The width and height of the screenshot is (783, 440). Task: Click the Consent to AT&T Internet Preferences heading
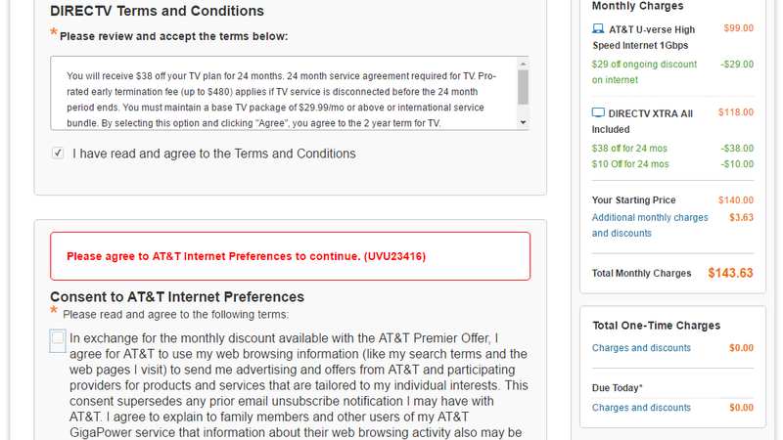coord(177,297)
